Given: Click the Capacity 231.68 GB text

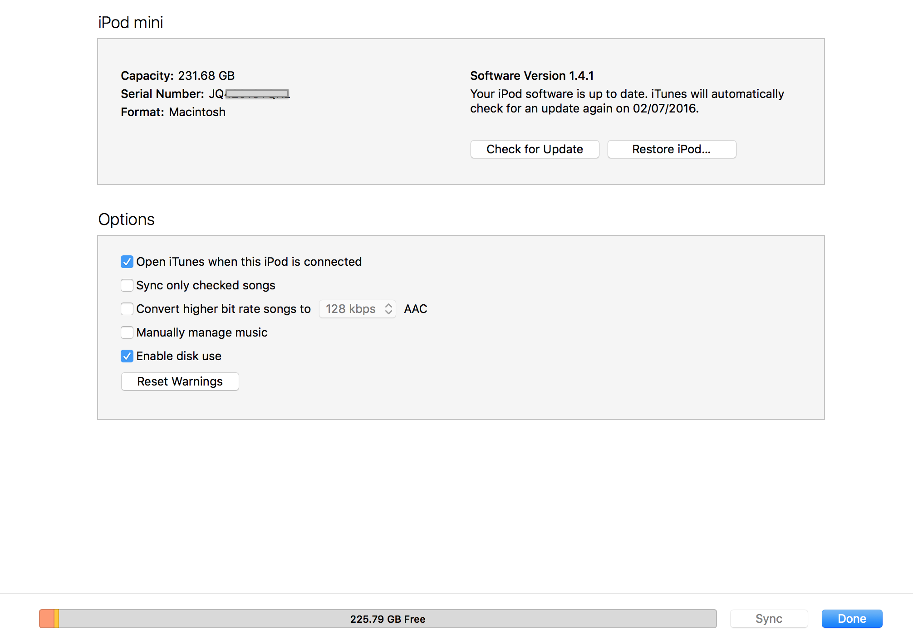Looking at the screenshot, I should [x=177, y=76].
